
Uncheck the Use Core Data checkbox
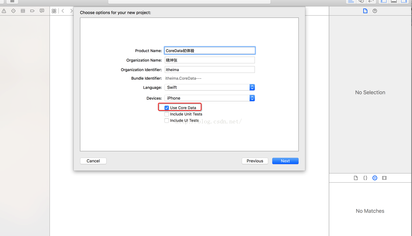coord(167,108)
